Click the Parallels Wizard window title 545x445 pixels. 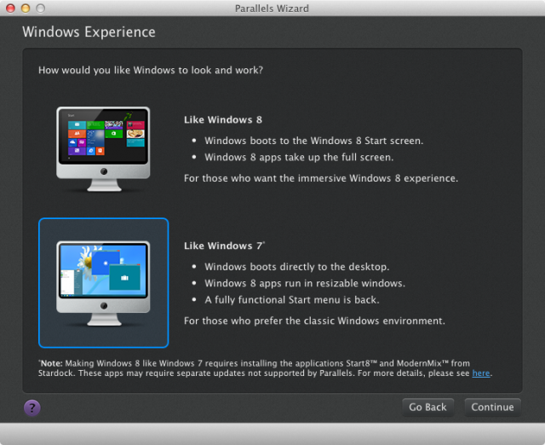pyautogui.click(x=272, y=9)
